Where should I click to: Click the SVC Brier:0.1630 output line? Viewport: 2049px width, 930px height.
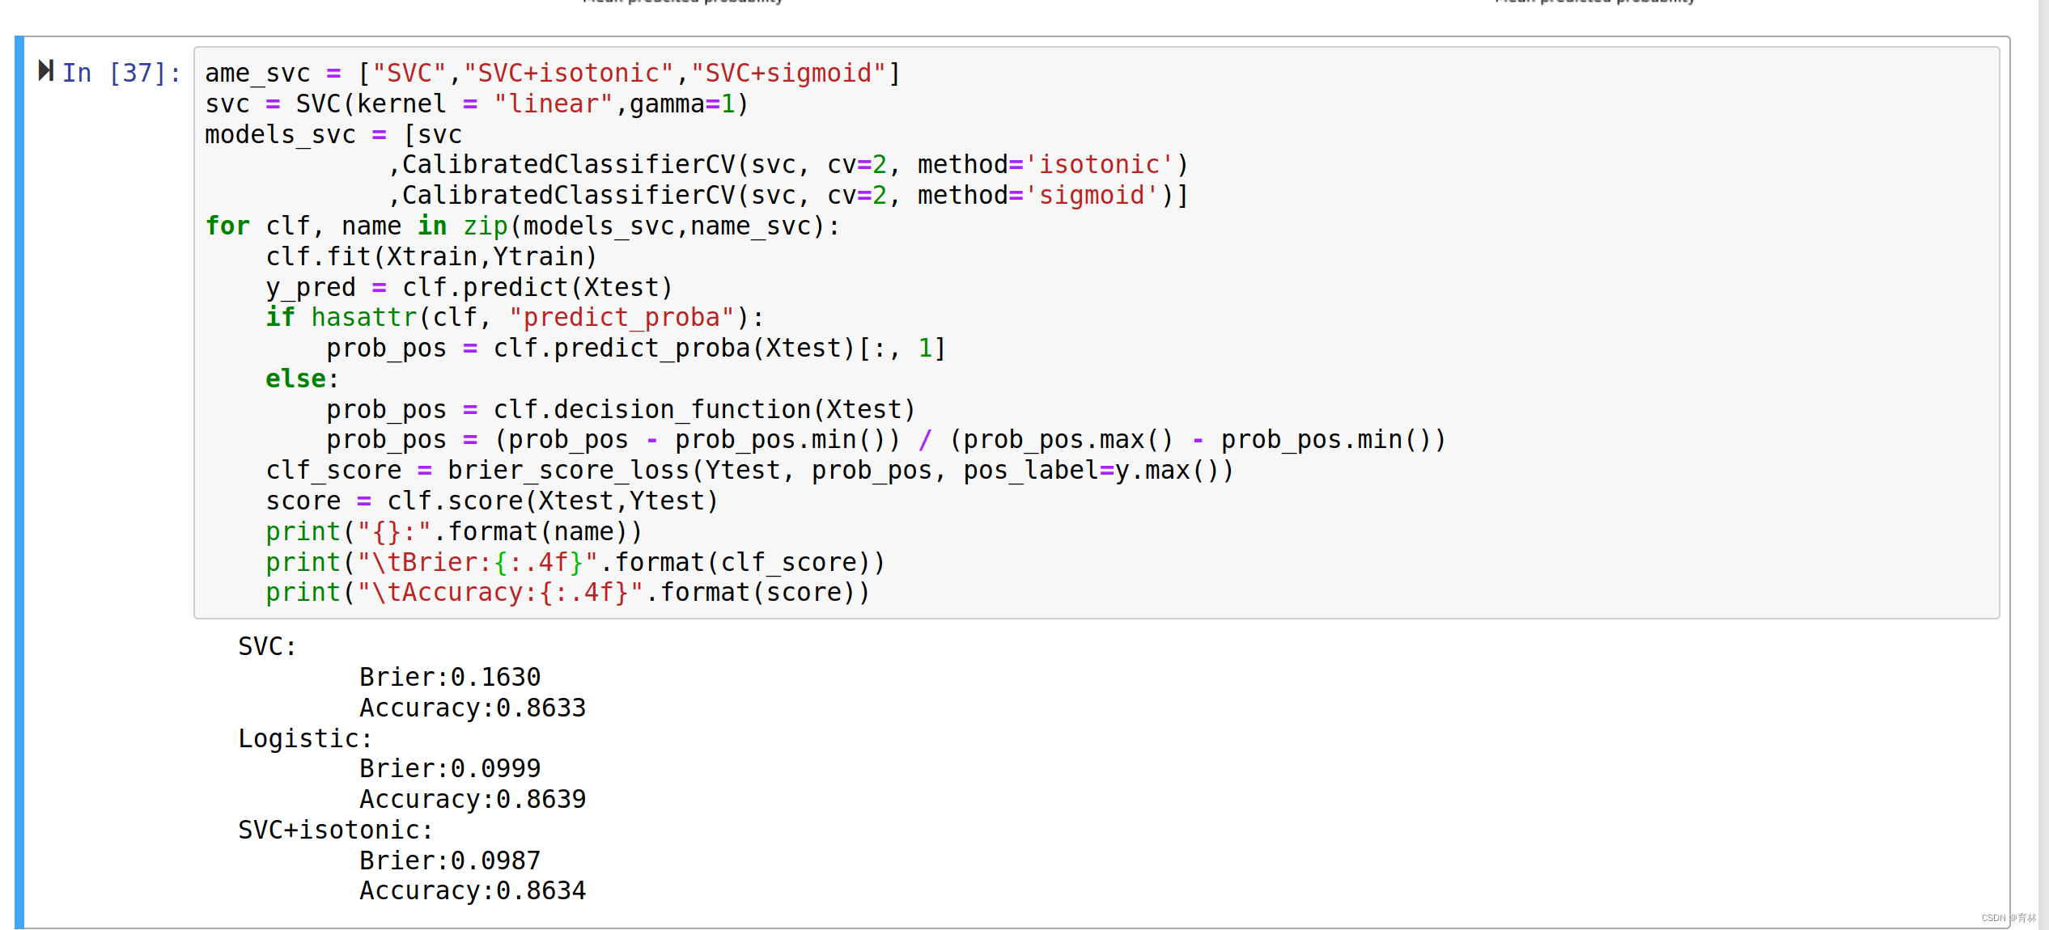(449, 677)
